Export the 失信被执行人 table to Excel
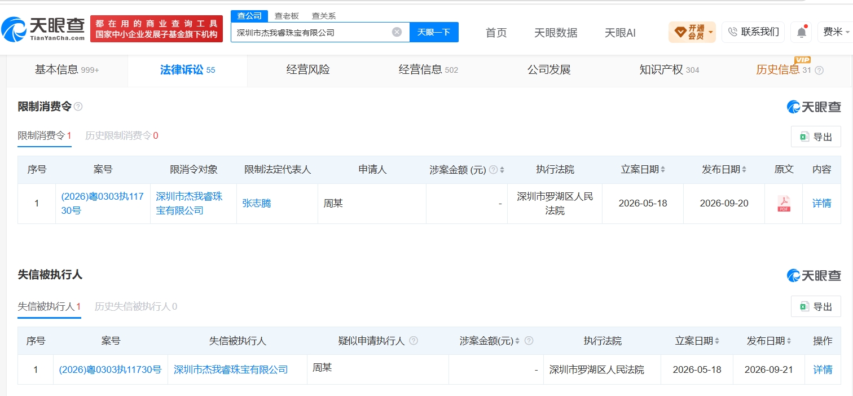The height and width of the screenshot is (396, 853). point(816,306)
